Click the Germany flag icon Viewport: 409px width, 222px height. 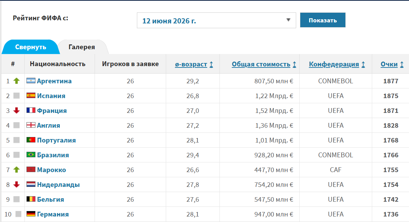pyautogui.click(x=31, y=214)
